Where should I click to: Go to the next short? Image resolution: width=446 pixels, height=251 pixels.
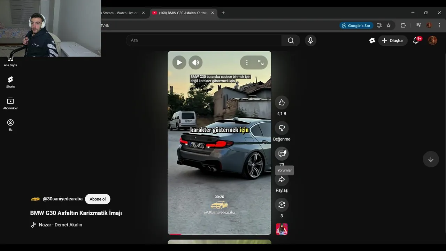pyautogui.click(x=431, y=159)
